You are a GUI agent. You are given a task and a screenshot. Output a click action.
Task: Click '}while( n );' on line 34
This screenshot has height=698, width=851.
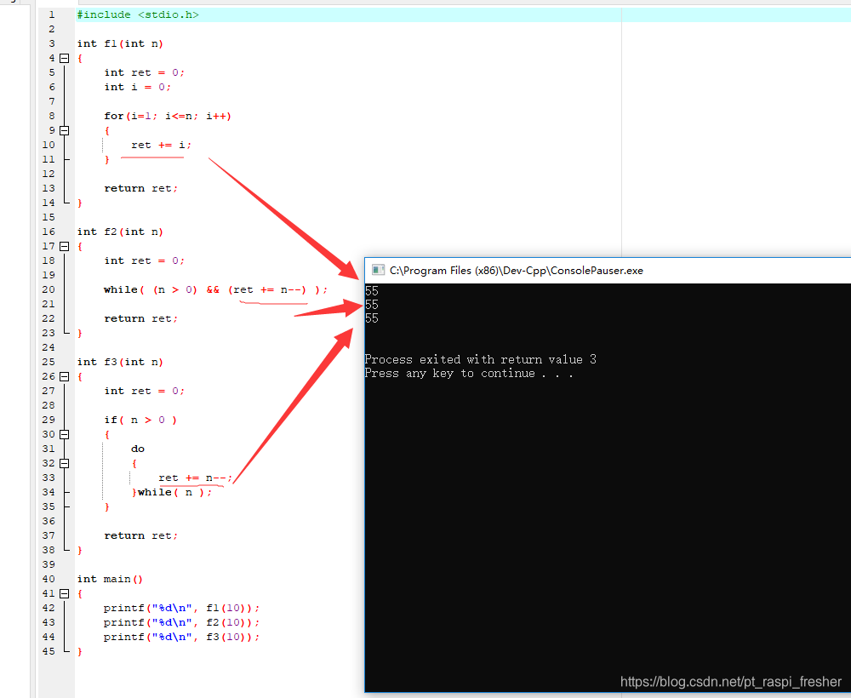(172, 492)
